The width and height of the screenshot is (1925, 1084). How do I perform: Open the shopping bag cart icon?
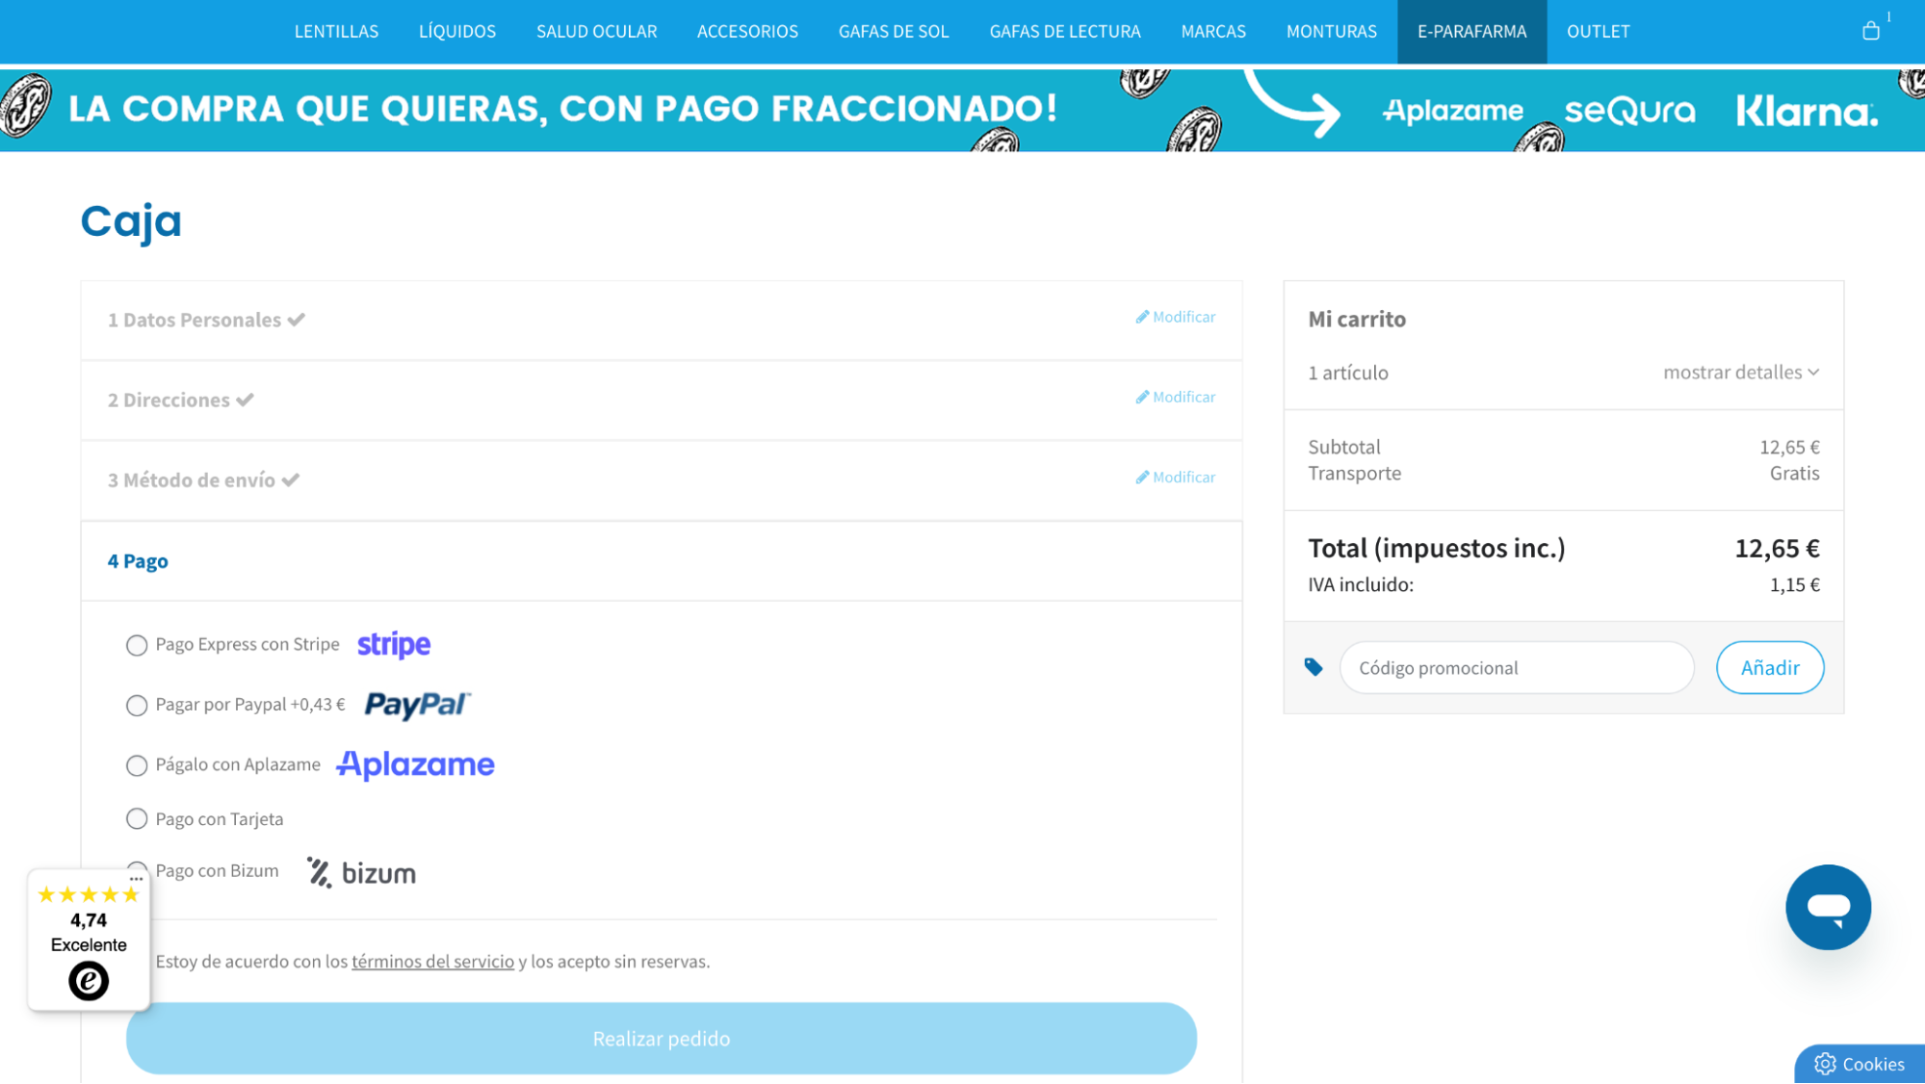tap(1870, 31)
